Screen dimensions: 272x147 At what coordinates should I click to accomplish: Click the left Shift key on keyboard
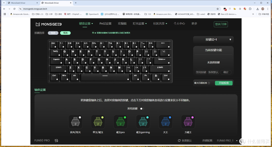58,69
